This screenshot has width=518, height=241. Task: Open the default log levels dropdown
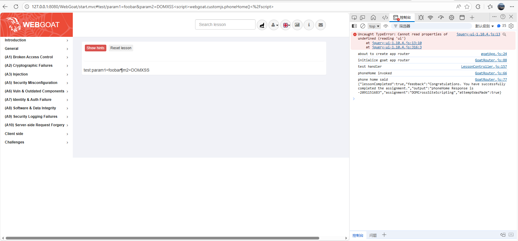point(484,26)
